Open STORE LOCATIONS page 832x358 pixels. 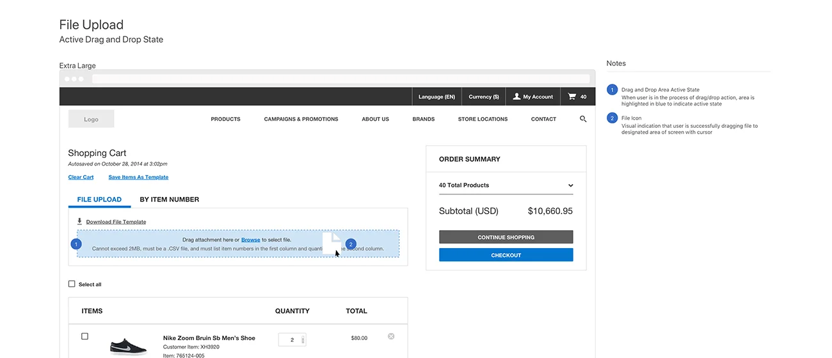[x=483, y=119]
